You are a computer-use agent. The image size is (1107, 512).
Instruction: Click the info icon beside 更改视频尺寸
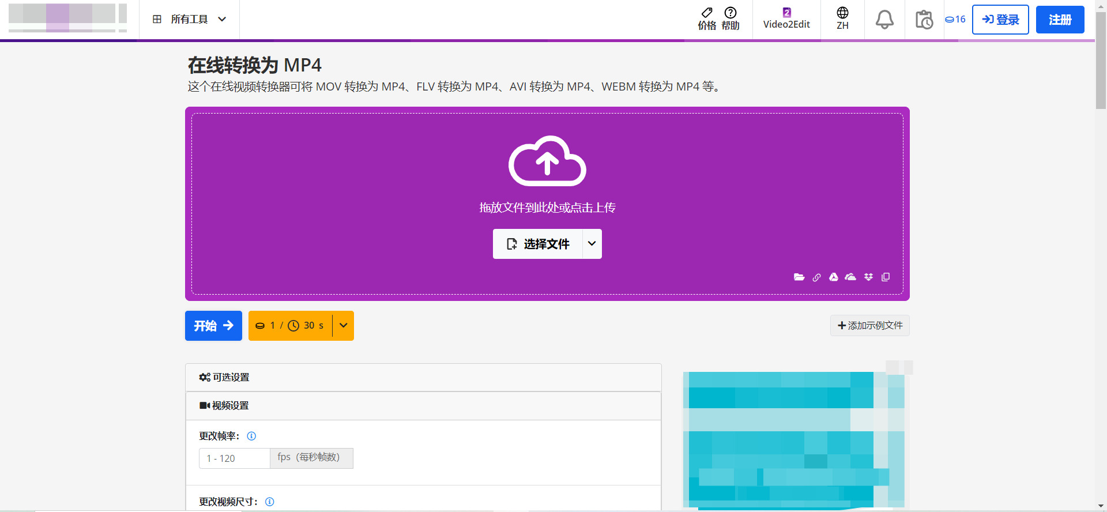(x=269, y=502)
